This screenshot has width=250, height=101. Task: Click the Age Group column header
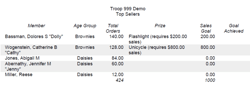coord(85,26)
